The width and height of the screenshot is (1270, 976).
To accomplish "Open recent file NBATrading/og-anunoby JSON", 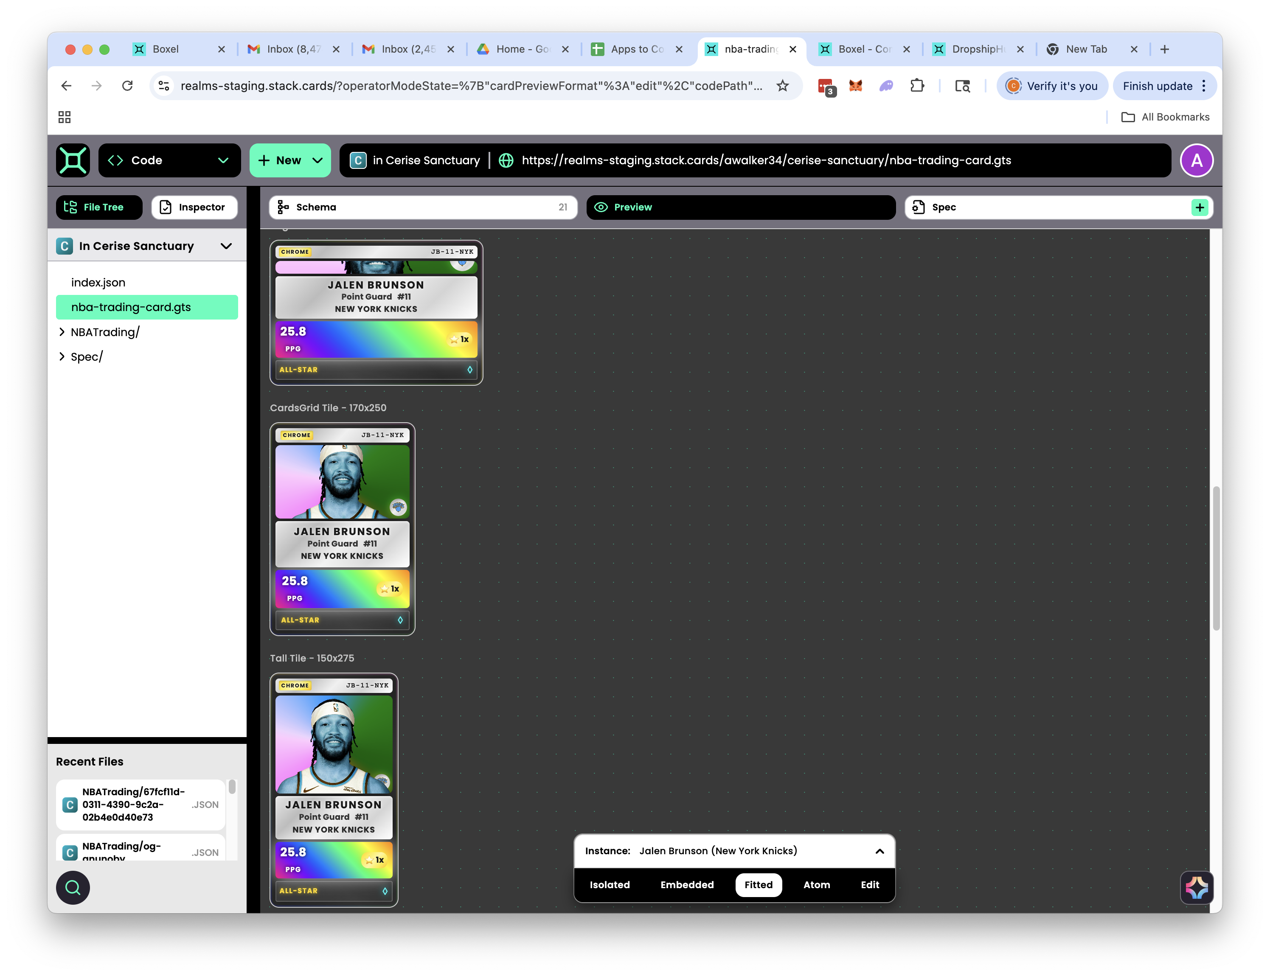I will coord(140,848).
